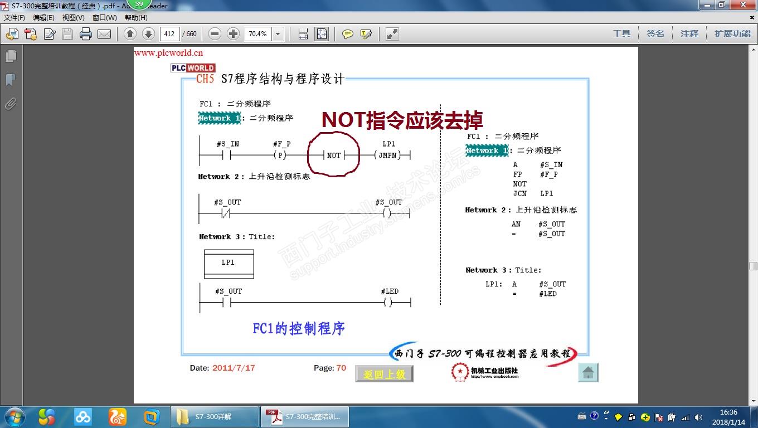Viewport: 758px width, 428px height.
Task: Click the 'Network 2：上升沿检测标志' ladder heading
Action: point(254,177)
